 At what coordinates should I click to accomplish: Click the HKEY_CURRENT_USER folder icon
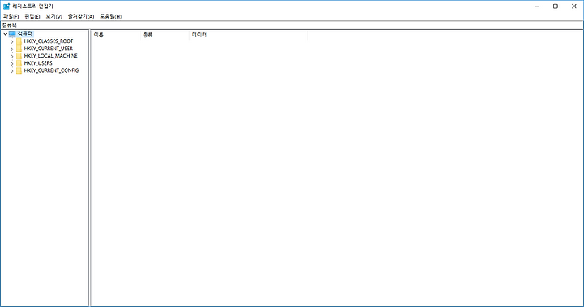[19, 49]
